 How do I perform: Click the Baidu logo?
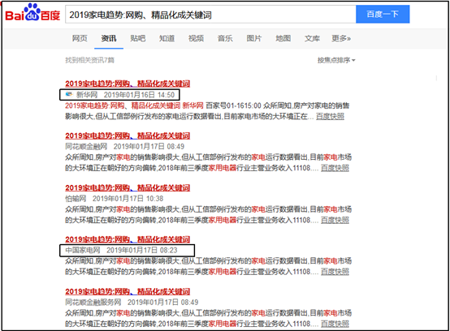[x=32, y=13]
